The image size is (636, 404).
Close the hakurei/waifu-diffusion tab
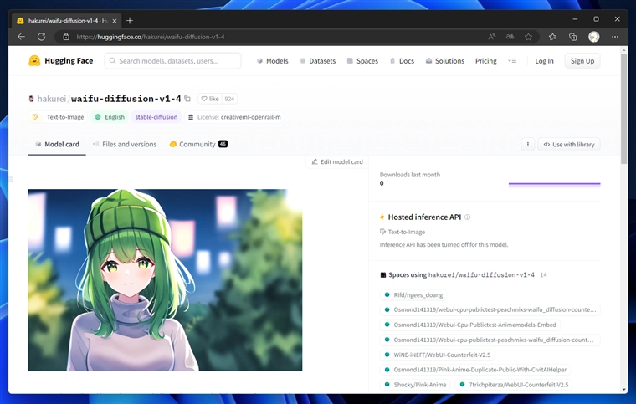pos(115,21)
